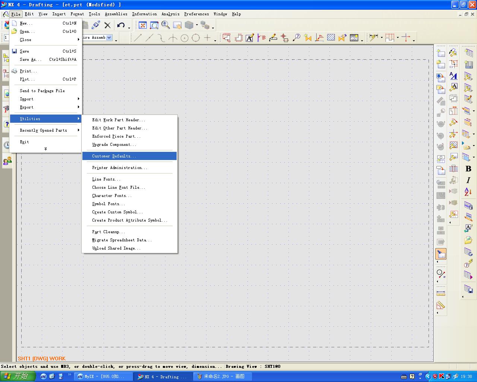
Task: Choose Customer Defaults from Utilities submenu
Action: click(x=130, y=156)
